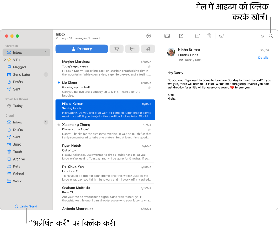This screenshot has height=229, width=279.
Task: Click Nisha Kumar's sender avatar photo
Action: coord(171,52)
